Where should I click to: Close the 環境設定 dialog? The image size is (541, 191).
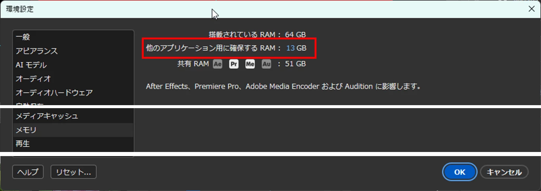point(532,9)
